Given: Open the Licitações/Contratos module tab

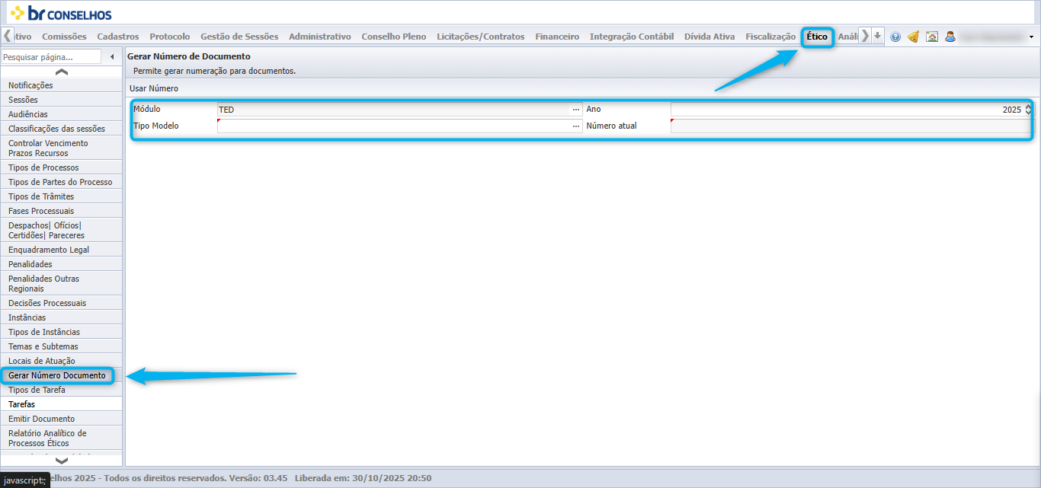Looking at the screenshot, I should coord(481,37).
